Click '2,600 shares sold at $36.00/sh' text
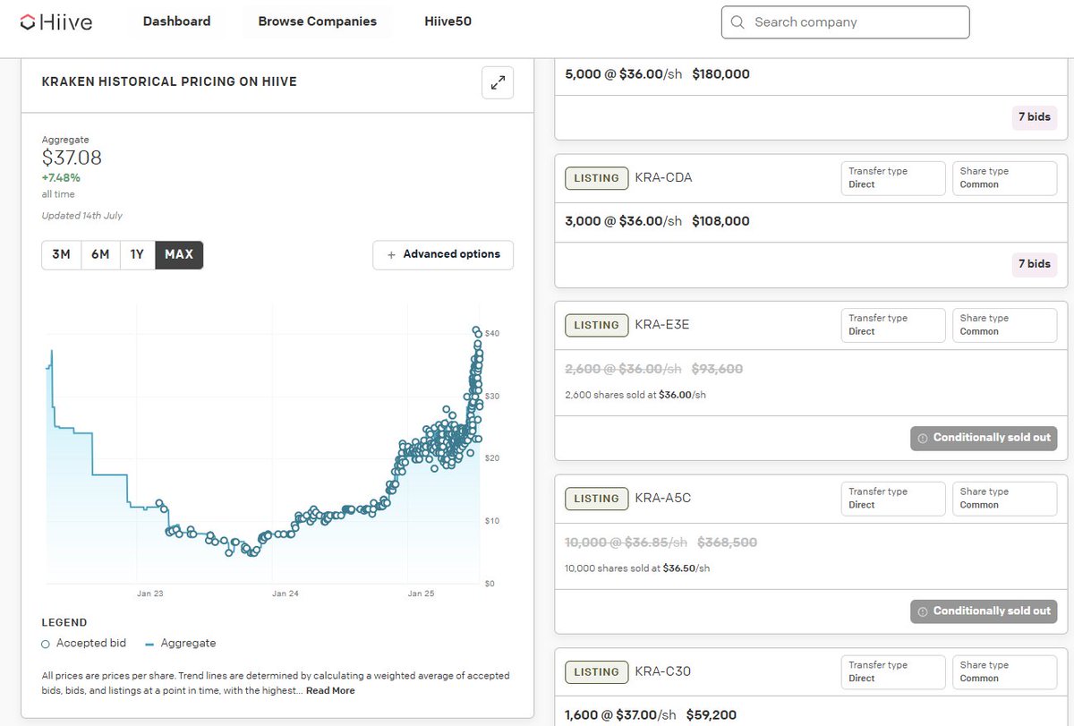The image size is (1074, 726). click(635, 395)
